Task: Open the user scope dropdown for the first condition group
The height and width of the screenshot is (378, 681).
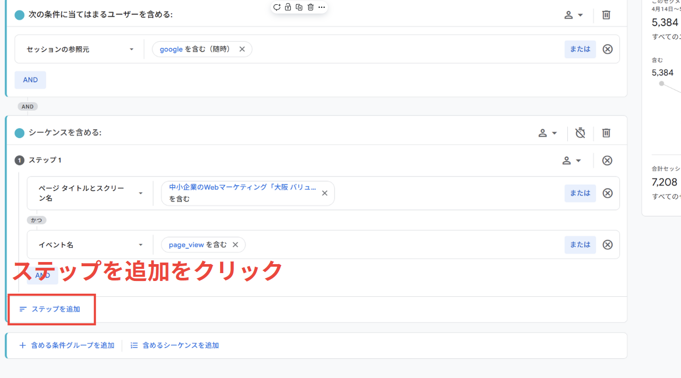Action: click(x=574, y=15)
